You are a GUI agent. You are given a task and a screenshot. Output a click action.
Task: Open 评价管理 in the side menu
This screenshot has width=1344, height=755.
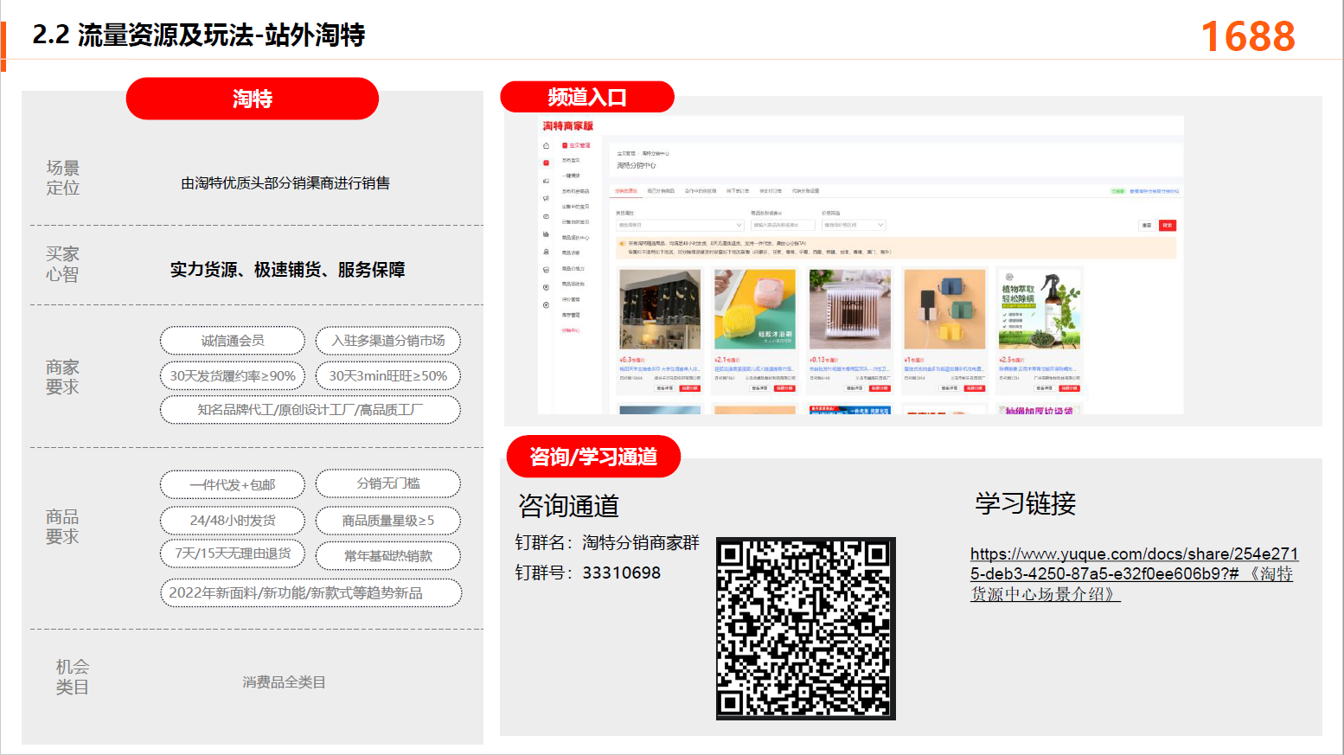571,299
